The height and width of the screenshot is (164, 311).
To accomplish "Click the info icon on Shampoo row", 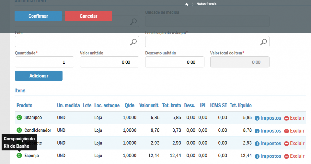I will click(257, 118).
